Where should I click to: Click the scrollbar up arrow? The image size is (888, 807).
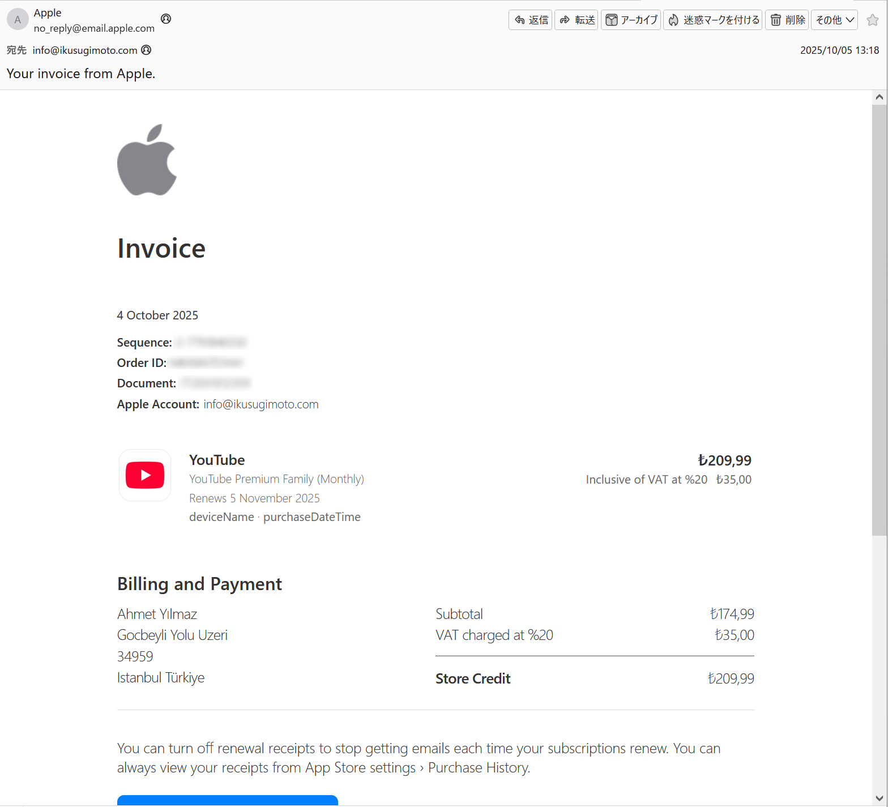[x=879, y=97]
